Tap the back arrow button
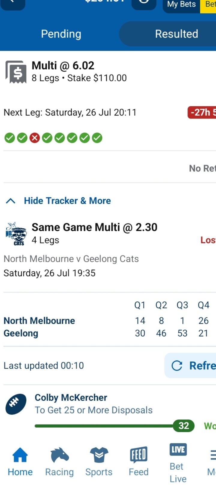Image resolution: width=216 pixels, height=485 pixels. pos(13,3)
